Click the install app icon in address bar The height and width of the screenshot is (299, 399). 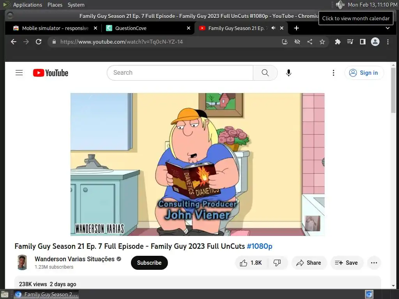(x=285, y=42)
